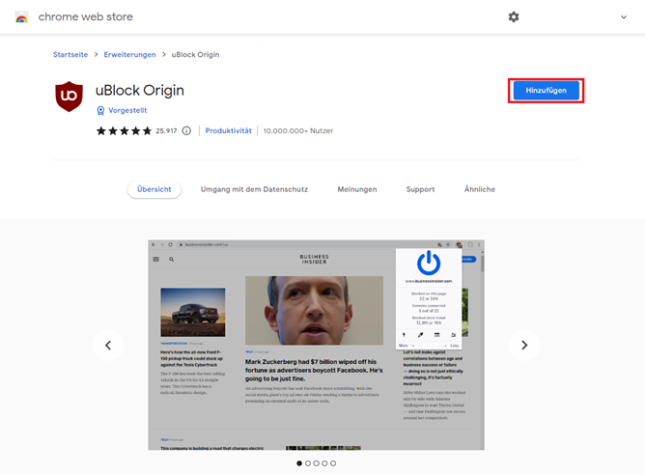Viewport: 645px width, 475px height.
Task: Click the Business Insider screenshot preview
Action: (316, 345)
